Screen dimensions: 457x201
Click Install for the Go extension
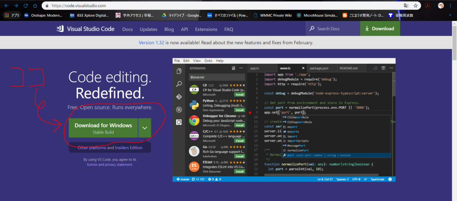tap(240, 156)
